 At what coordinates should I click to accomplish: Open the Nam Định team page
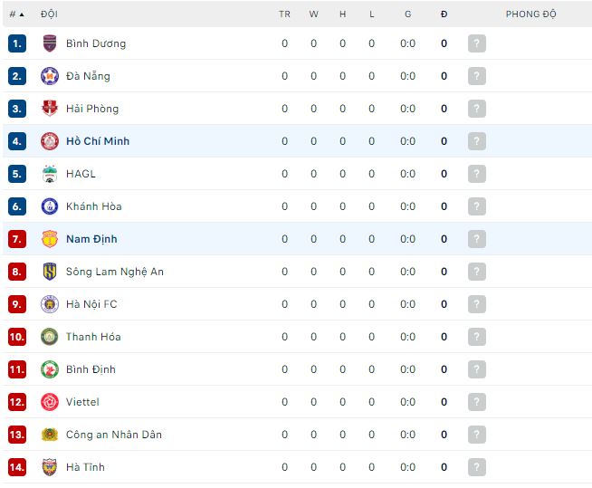click(x=91, y=239)
